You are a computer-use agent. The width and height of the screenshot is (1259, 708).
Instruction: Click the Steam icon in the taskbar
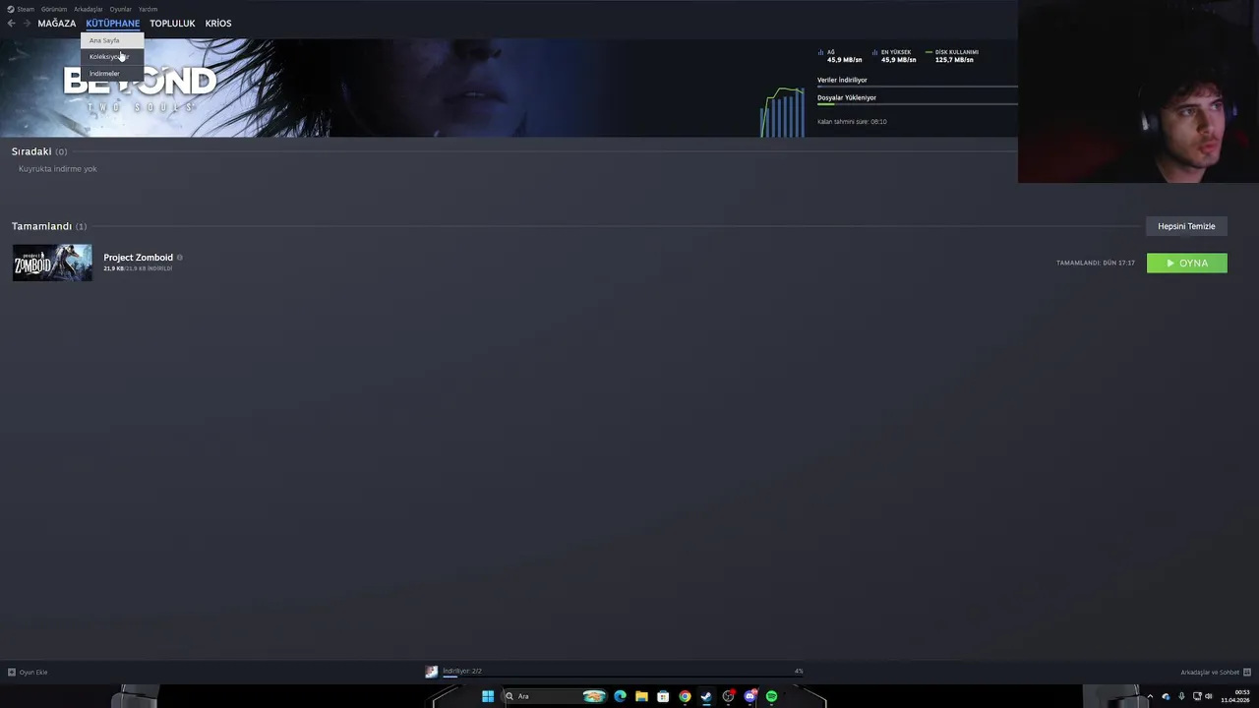[706, 696]
